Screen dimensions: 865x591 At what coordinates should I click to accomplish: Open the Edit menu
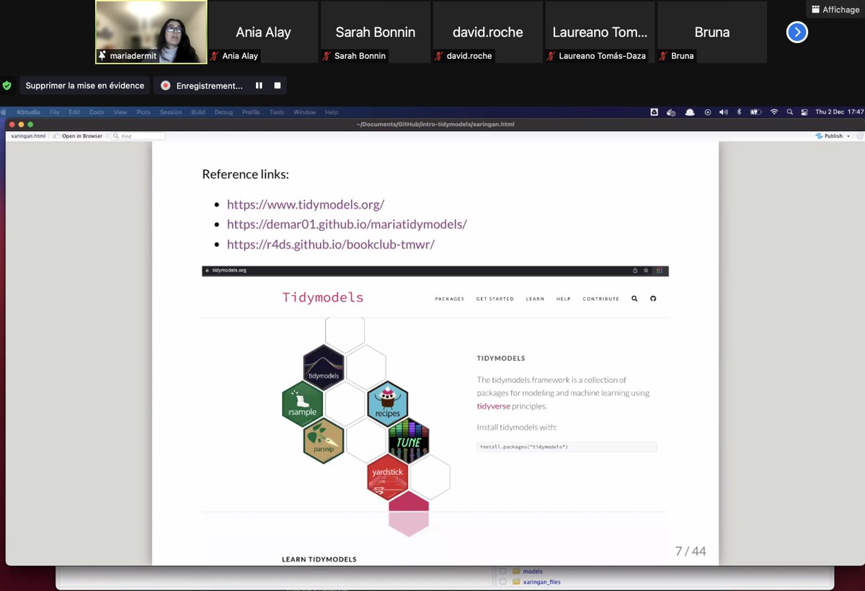point(74,112)
